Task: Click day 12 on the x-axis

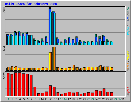Action: point(50,99)
